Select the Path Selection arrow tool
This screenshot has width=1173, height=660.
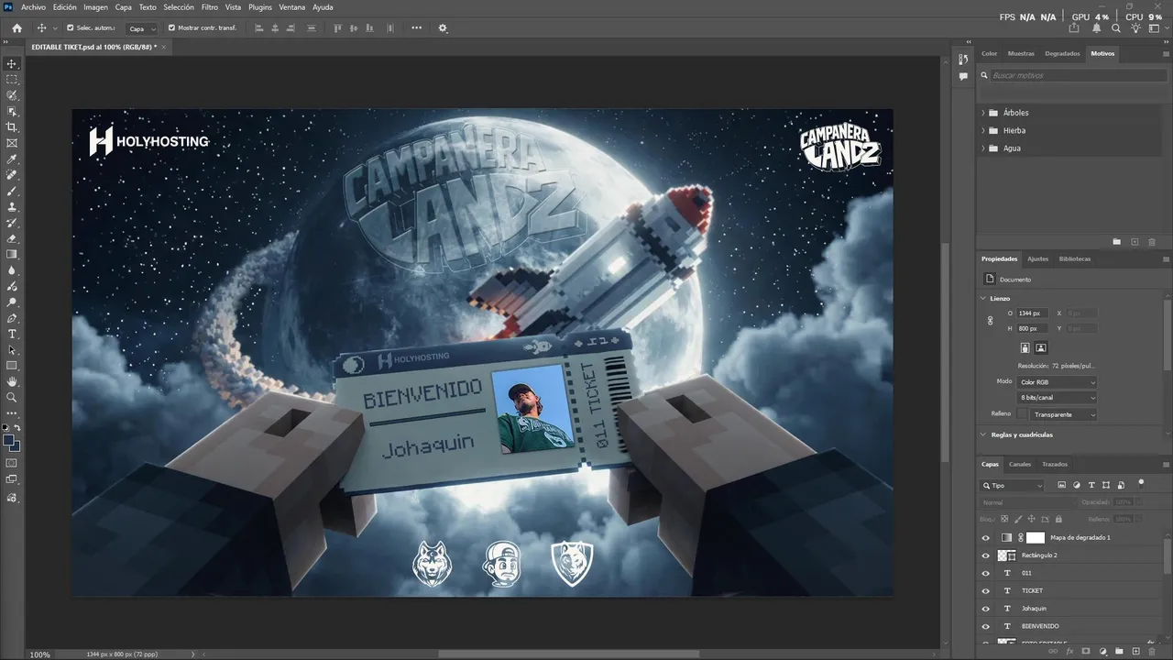pos(12,350)
